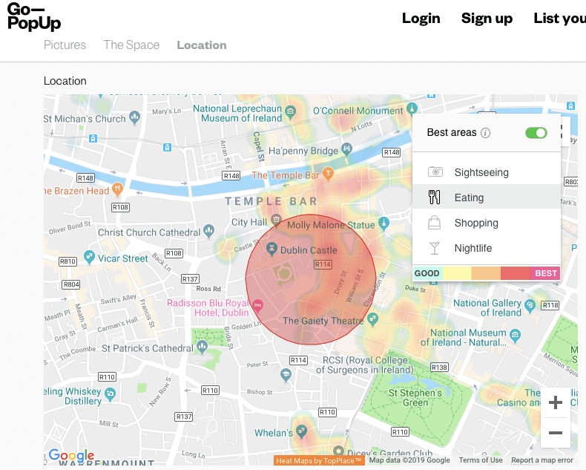Select the Location tab
The image size is (586, 470).
pos(202,45)
